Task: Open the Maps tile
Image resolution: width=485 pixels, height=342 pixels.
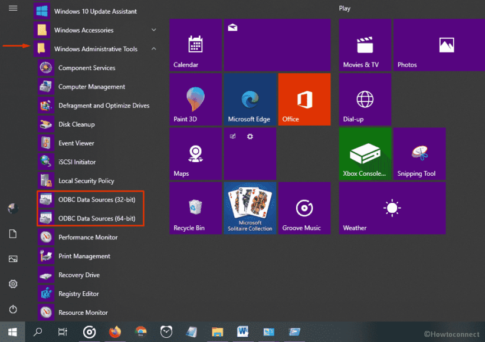Action: (x=195, y=154)
